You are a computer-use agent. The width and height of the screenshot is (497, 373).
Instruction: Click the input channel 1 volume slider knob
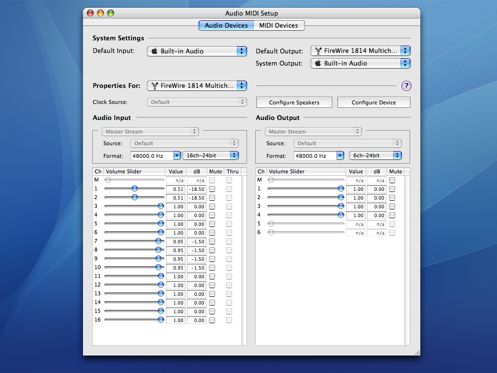pos(135,189)
